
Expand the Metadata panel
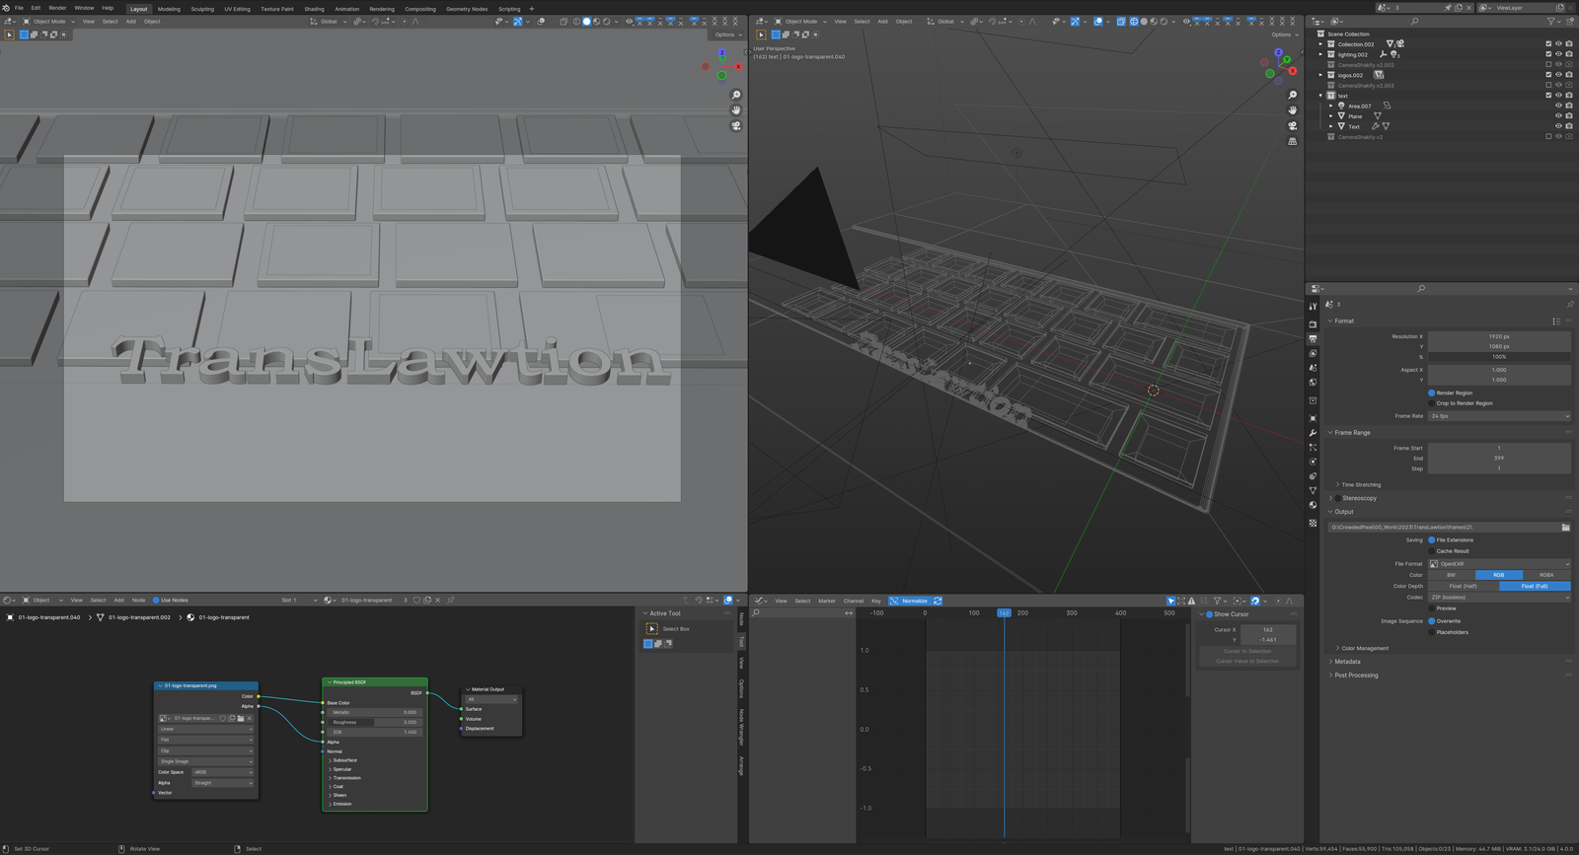(1347, 662)
